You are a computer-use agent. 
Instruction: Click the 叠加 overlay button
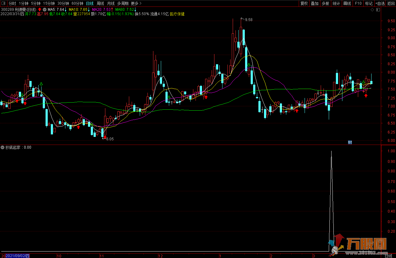[x=315, y=3]
